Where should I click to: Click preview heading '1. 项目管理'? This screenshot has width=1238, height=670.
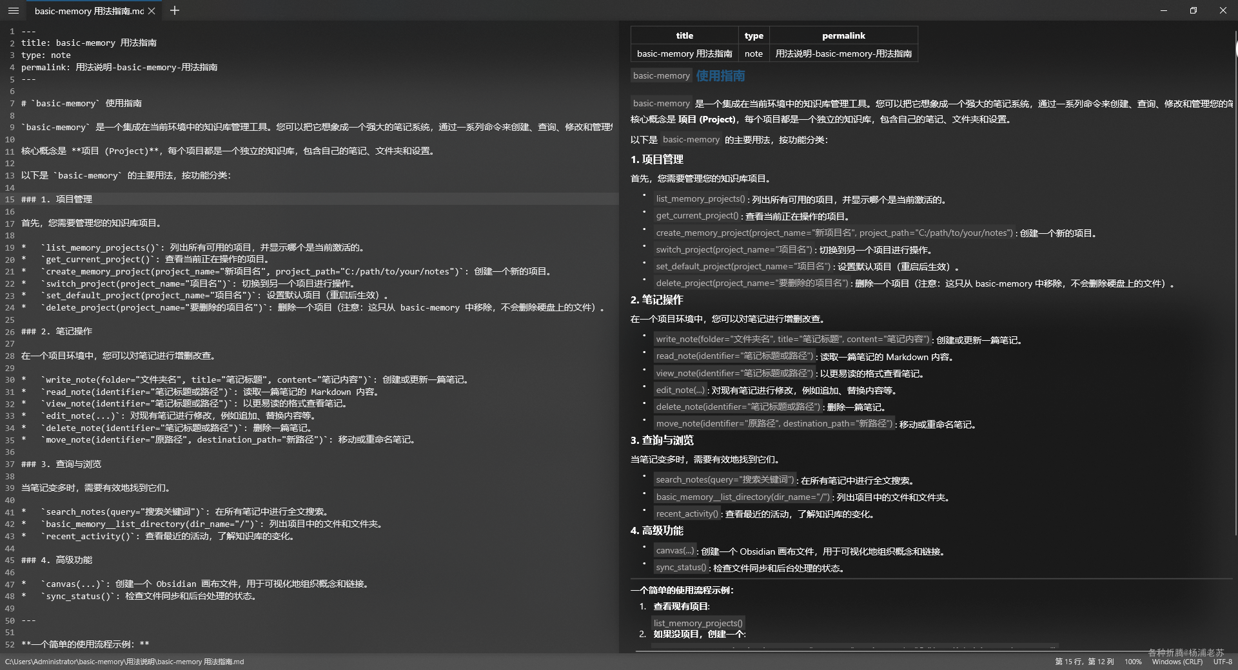657,159
